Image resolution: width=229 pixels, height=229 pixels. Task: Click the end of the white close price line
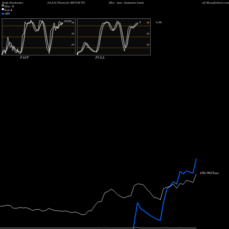coord(196,174)
